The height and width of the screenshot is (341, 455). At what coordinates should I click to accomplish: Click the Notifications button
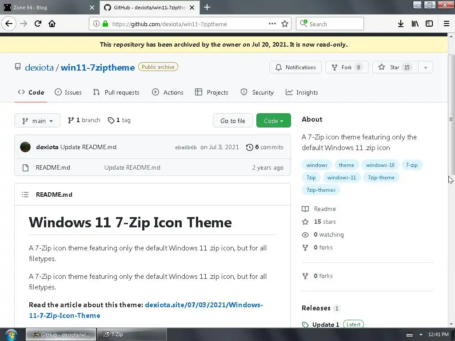coord(295,67)
